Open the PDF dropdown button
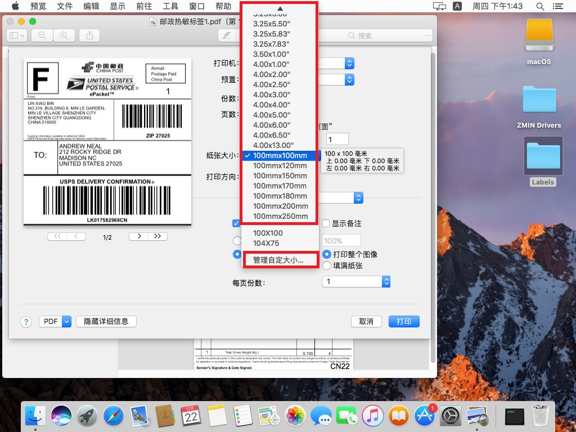Image resolution: width=576 pixels, height=432 pixels. pyautogui.click(x=55, y=321)
